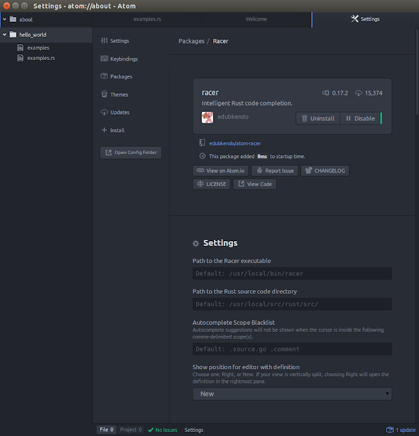Click the trash icon on Uninstall

[x=305, y=119]
